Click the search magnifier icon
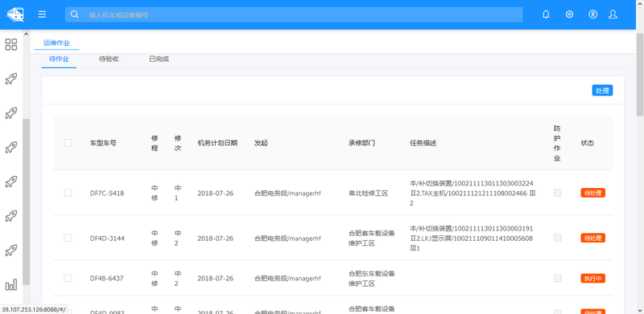This screenshot has height=314, width=644. pyautogui.click(x=74, y=14)
